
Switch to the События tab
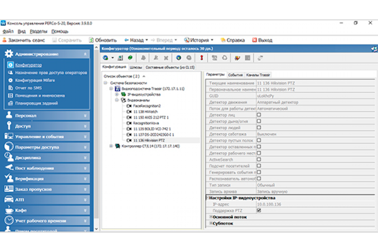point(235,75)
